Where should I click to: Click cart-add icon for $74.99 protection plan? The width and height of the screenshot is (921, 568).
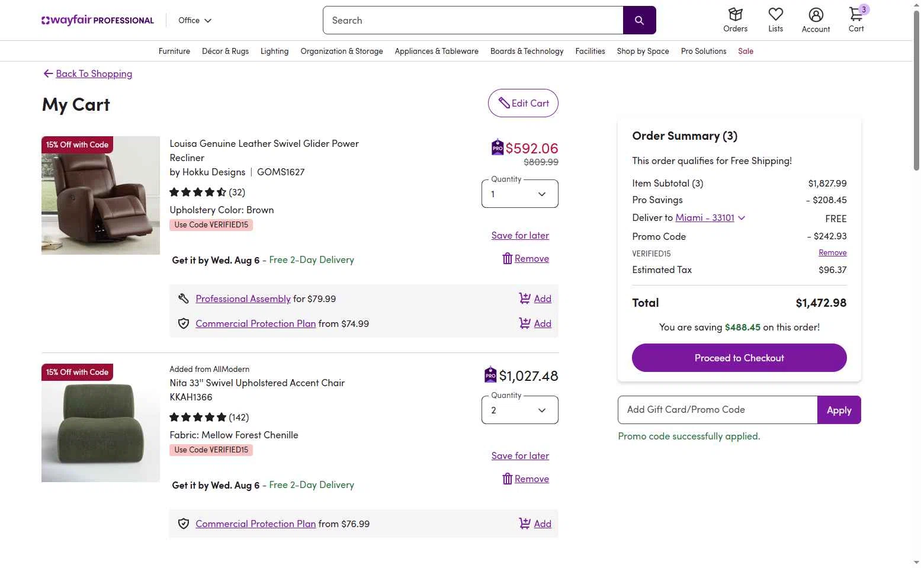click(x=525, y=323)
